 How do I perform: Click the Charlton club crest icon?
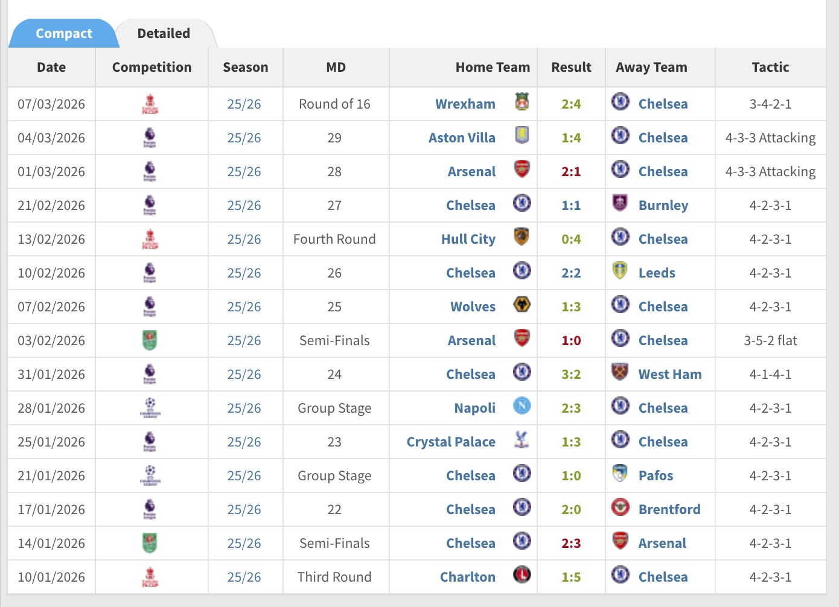pos(522,574)
